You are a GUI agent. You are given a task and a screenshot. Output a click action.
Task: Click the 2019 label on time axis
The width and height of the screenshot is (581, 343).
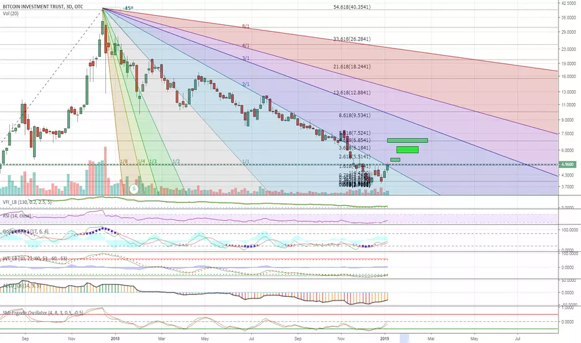tap(385, 339)
